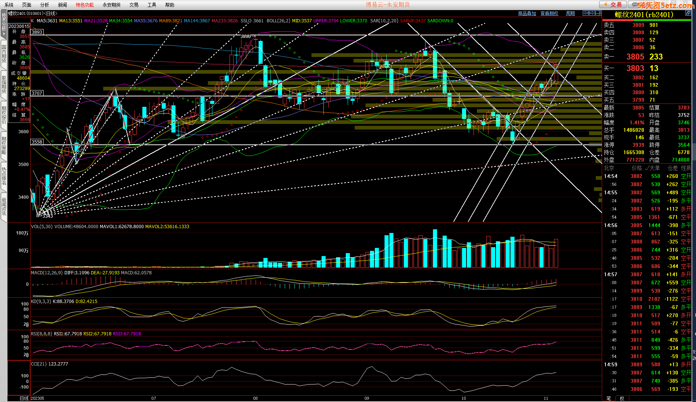This screenshot has width=696, height=402.
Task: Click the 卖一 price 3805
Action: pos(635,57)
